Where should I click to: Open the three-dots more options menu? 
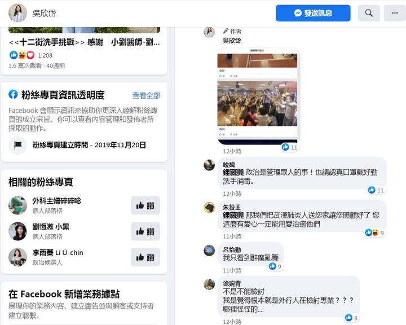395,13
